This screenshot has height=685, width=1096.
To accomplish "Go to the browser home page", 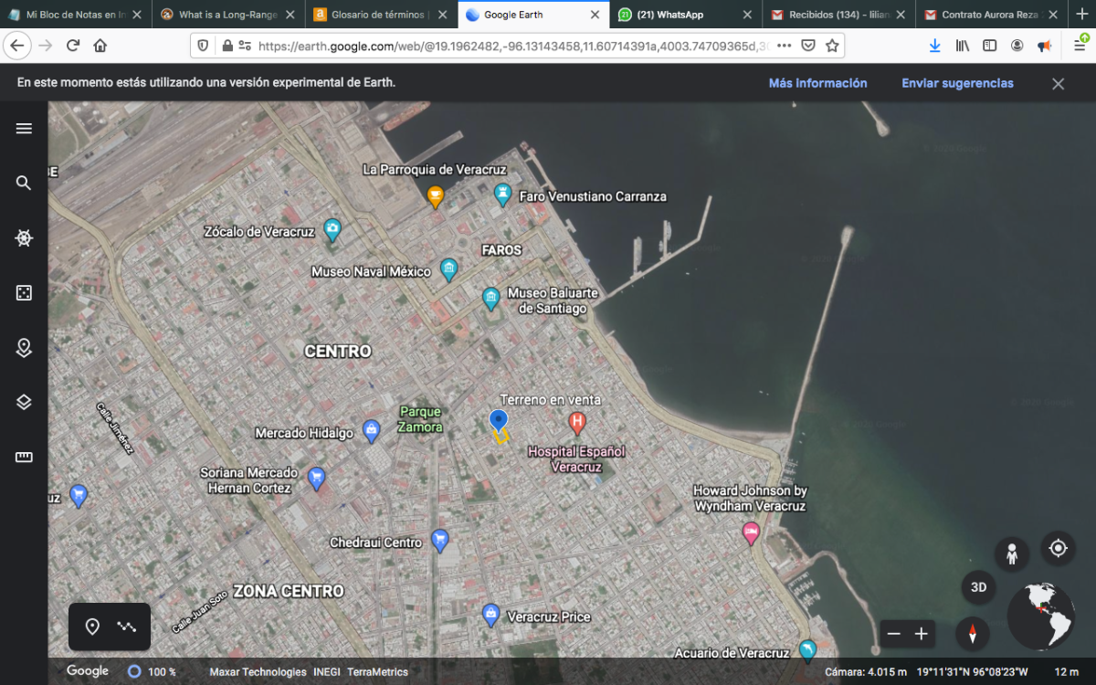I will click(100, 46).
